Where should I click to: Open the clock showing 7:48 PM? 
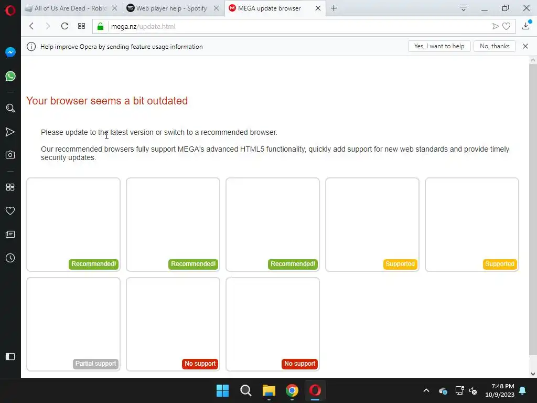(500, 390)
